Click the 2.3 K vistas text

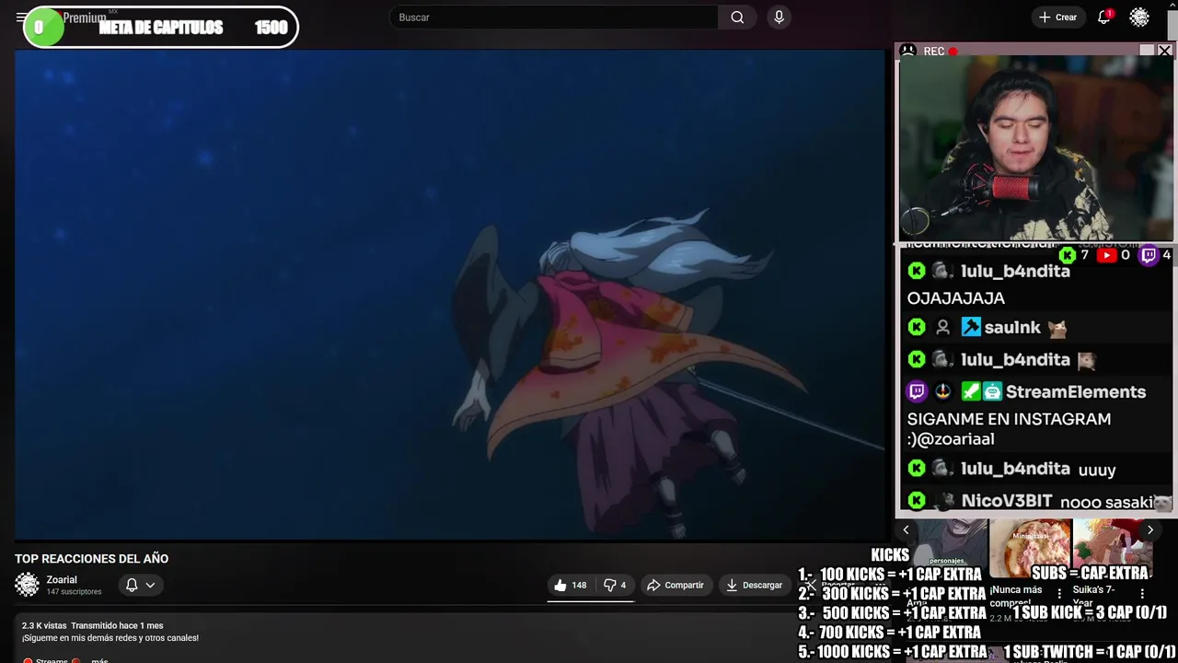tap(44, 626)
